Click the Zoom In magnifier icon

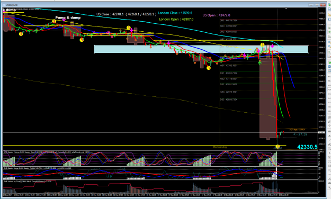tap(329, 42)
